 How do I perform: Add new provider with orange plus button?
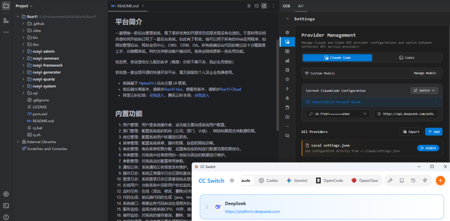(x=440, y=181)
